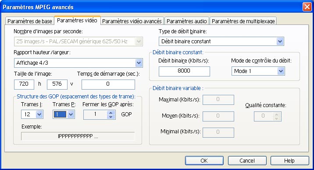Click the Cancel button

pos(247,160)
